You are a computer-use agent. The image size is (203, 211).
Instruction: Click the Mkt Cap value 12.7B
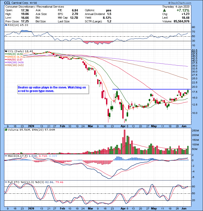(x=74, y=18)
